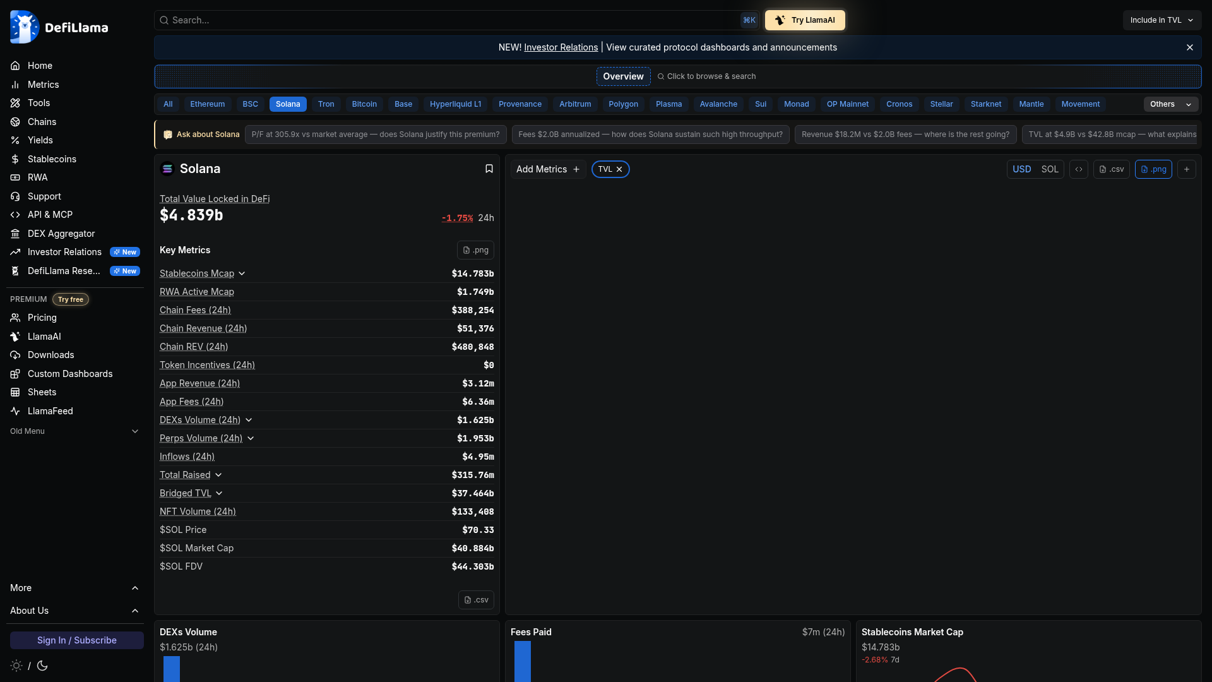Export Key Metrics as .png
Screen dimensions: 1212x682
point(475,250)
